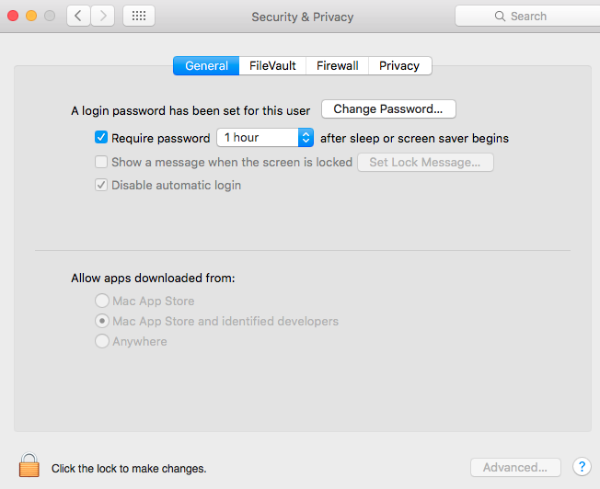Click the Change Password button
This screenshot has height=489, width=600.
[x=388, y=109]
